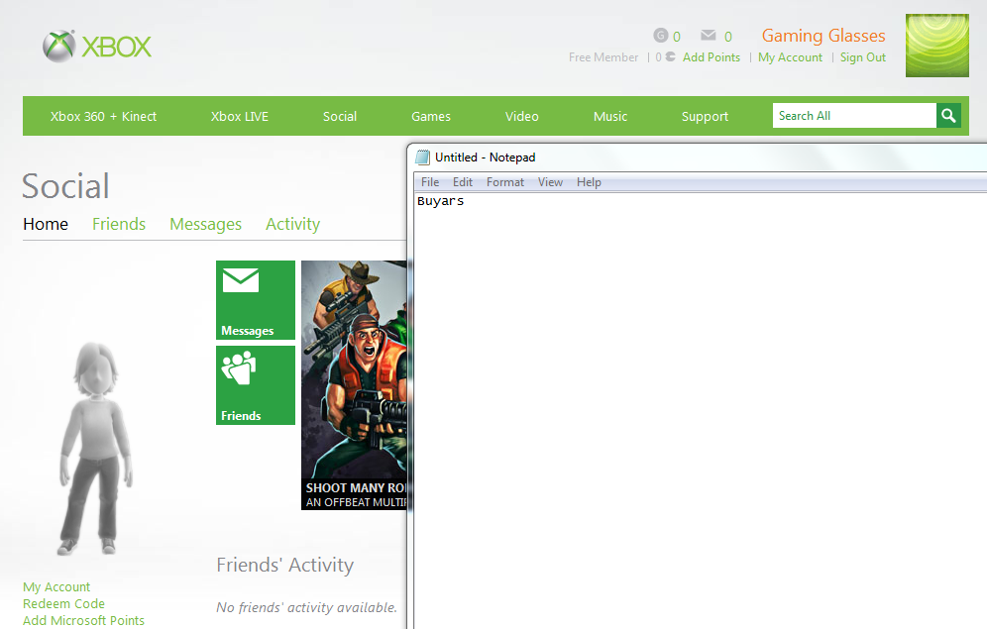Click the Friends' Activity heading
987x629 pixels.
tap(285, 565)
